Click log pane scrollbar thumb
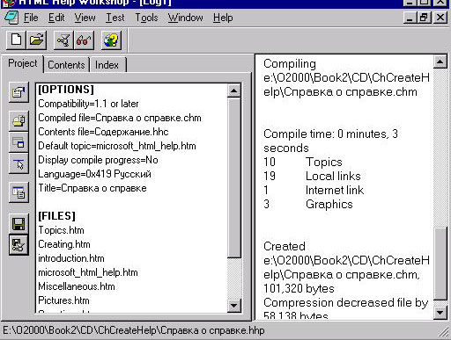 coord(440,264)
